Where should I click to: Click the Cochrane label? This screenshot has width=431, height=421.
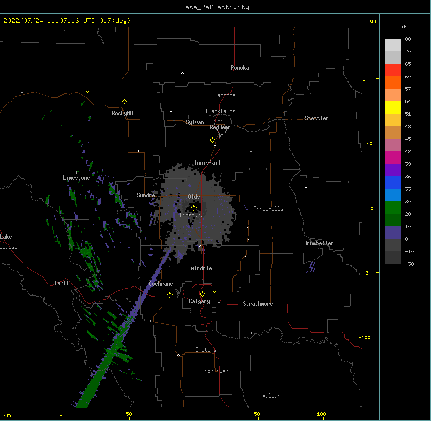[161, 284]
